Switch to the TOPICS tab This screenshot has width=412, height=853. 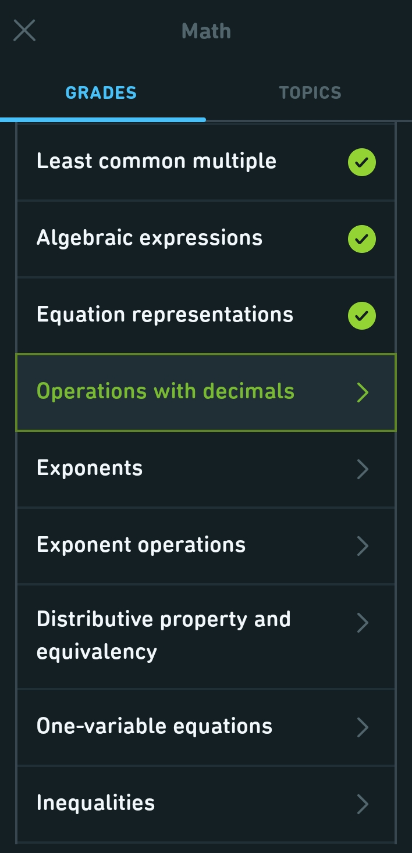310,92
